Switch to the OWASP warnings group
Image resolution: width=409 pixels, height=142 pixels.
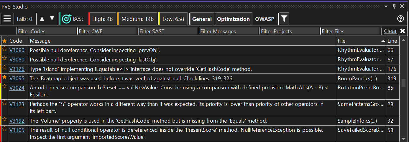click(x=265, y=19)
